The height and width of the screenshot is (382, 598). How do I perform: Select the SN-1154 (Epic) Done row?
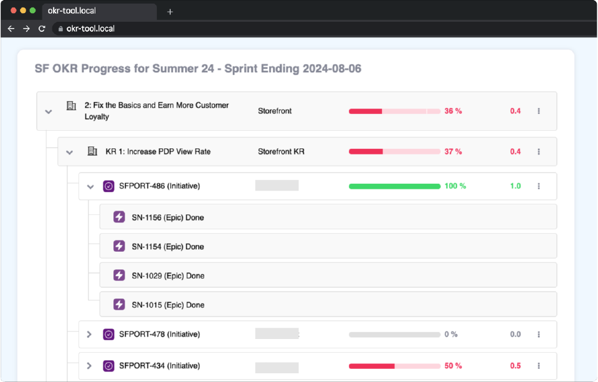(328, 246)
